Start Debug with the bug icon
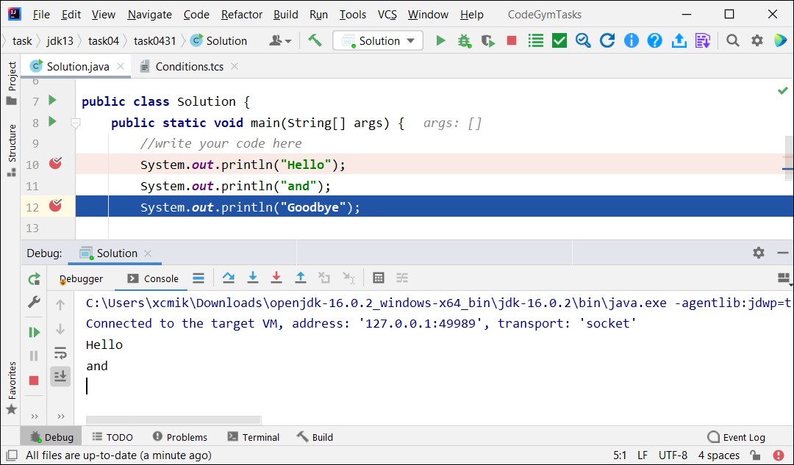Image resolution: width=794 pixels, height=465 pixels. [x=464, y=40]
